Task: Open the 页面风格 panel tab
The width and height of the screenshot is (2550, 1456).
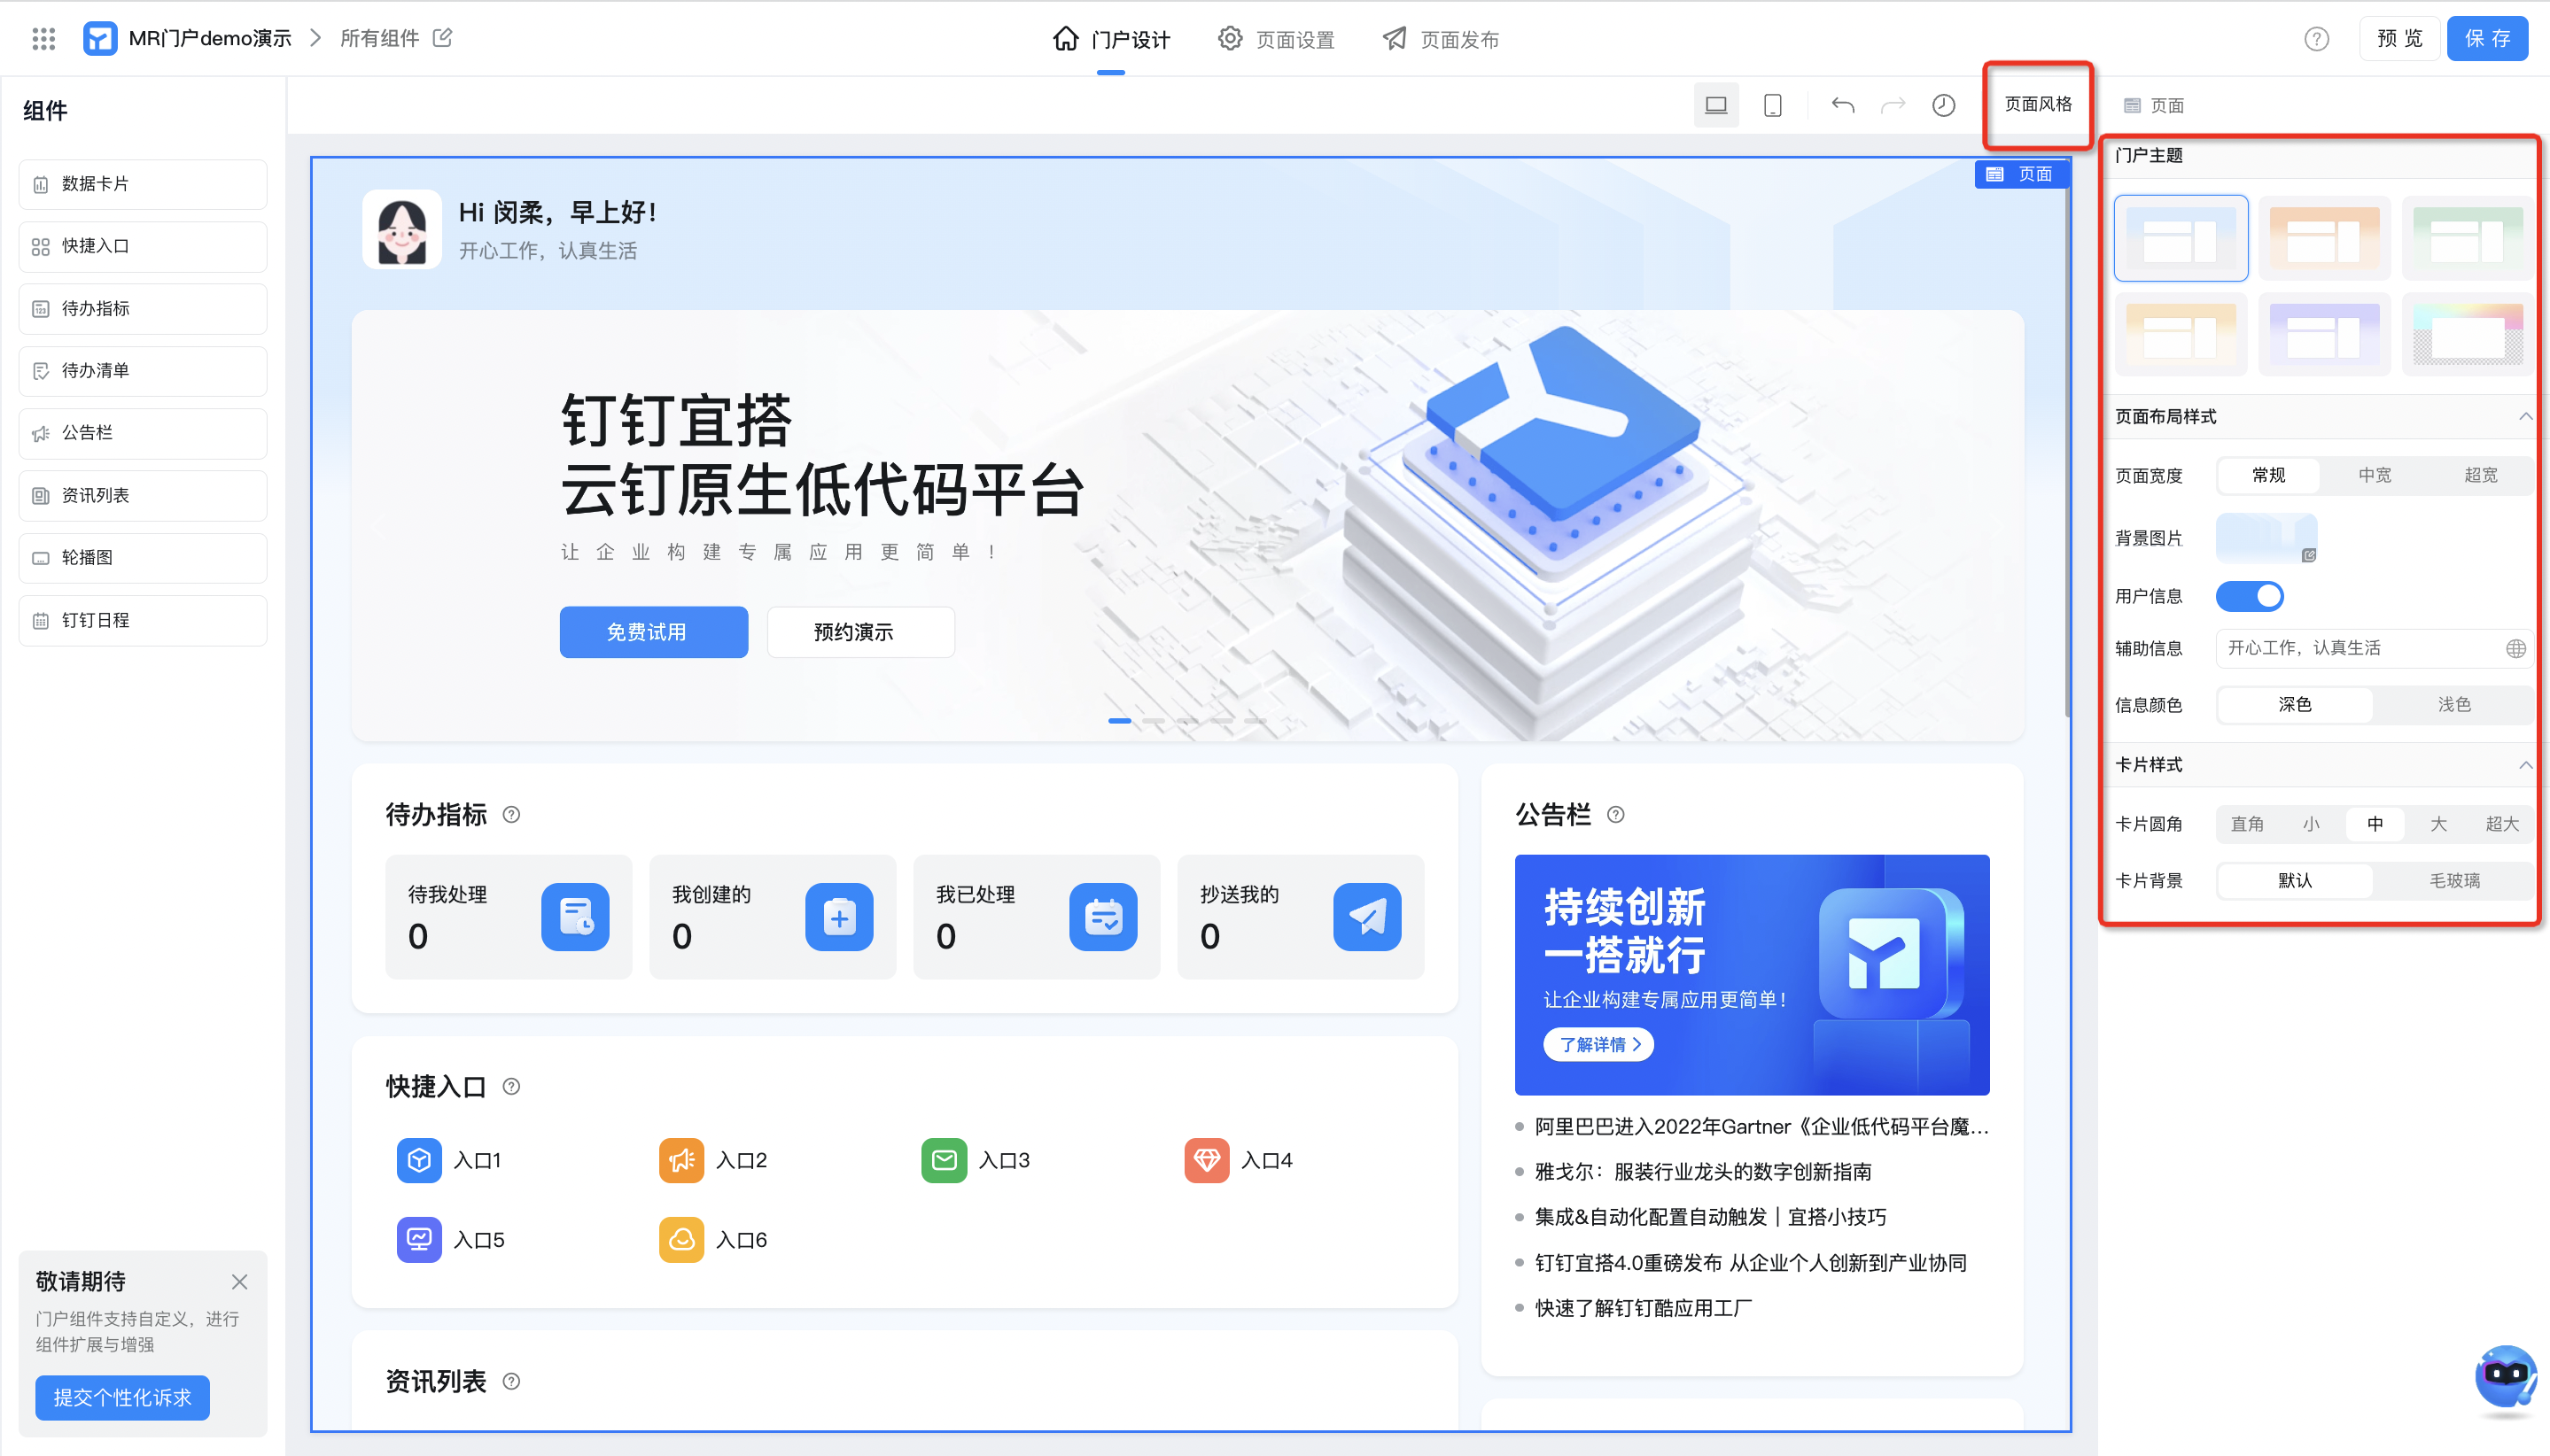Action: tap(2038, 104)
